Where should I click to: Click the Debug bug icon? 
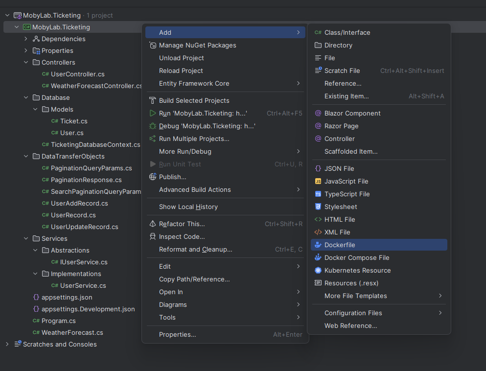(153, 126)
